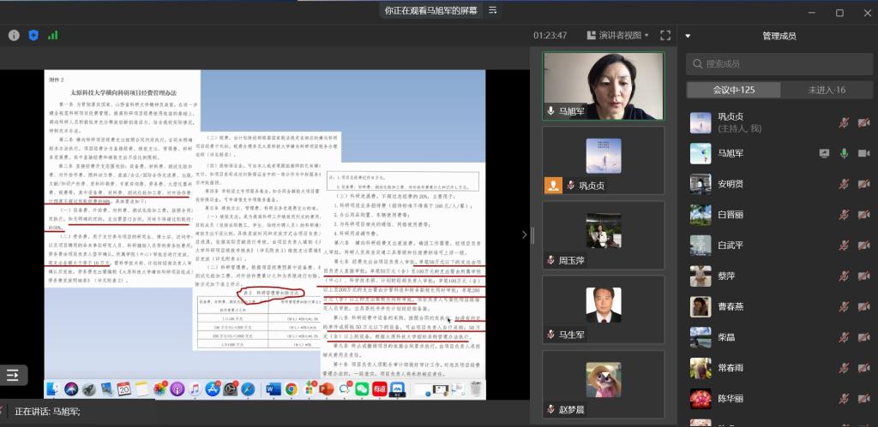Enter full screen view mode

665,35
